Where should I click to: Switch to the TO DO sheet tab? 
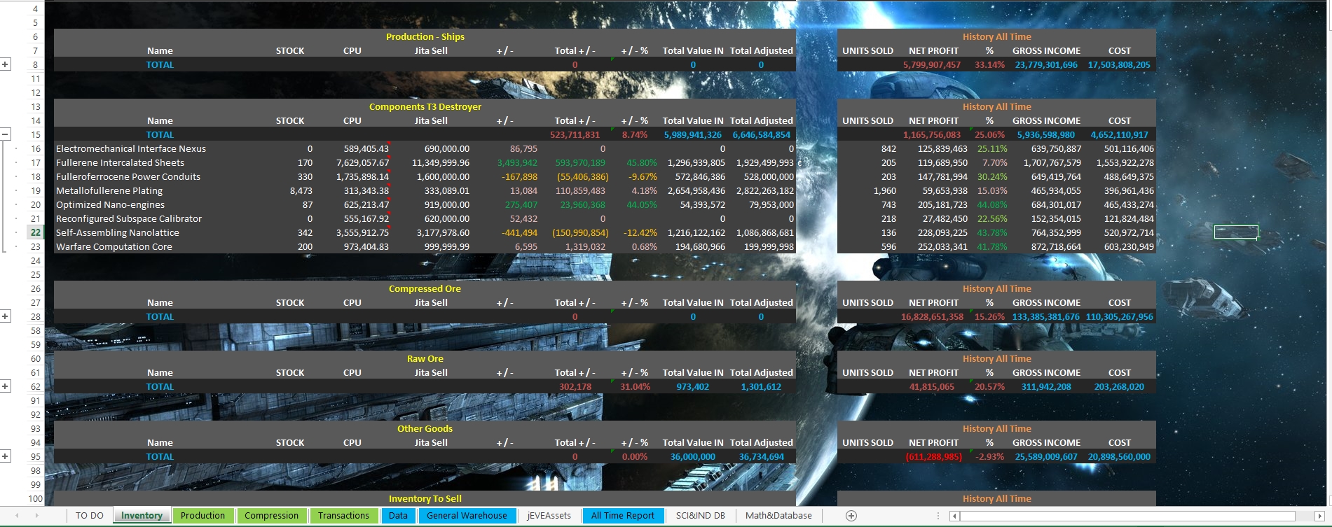pyautogui.click(x=90, y=516)
